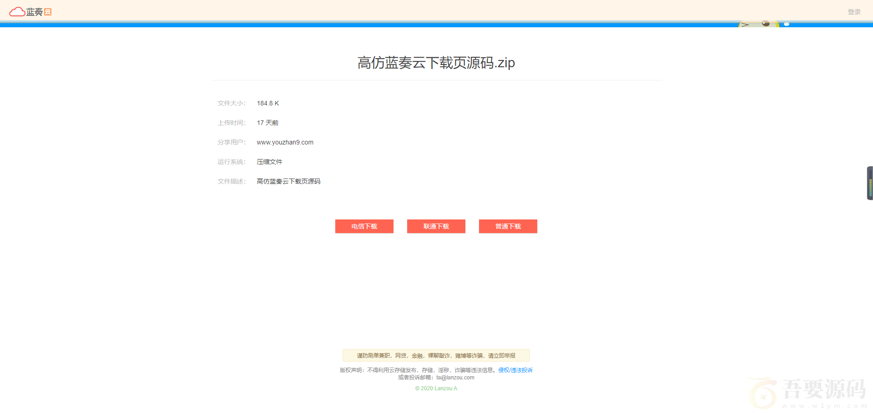Select the upload time 17 天前
The width and height of the screenshot is (873, 413).
267,123
